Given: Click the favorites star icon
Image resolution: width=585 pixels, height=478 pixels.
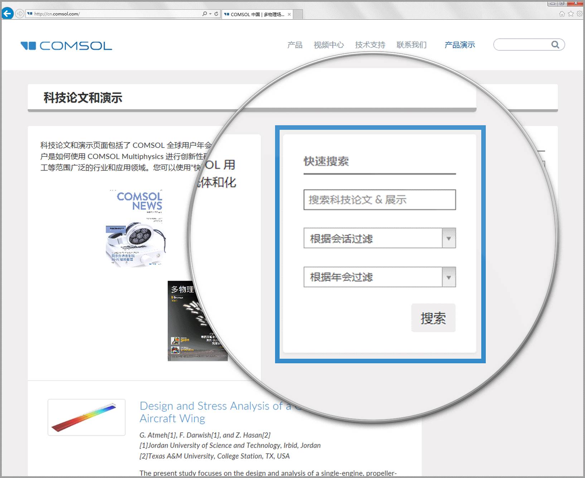Looking at the screenshot, I should pos(571,14).
